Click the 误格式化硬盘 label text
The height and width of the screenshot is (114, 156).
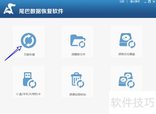127,54
